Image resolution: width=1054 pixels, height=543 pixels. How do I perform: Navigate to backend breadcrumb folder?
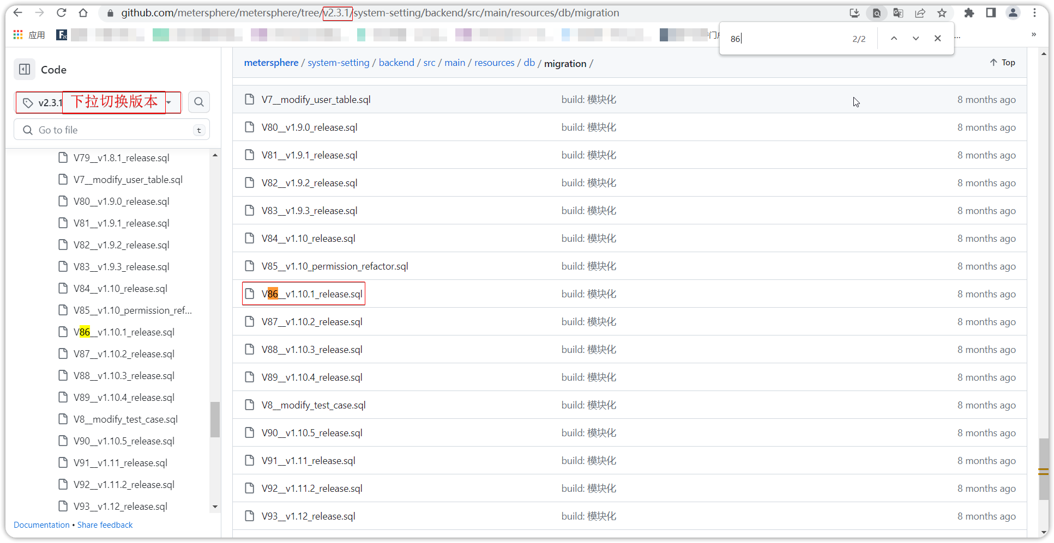pos(396,63)
